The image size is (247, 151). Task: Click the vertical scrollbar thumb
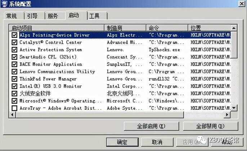pyautogui.click(x=234, y=45)
